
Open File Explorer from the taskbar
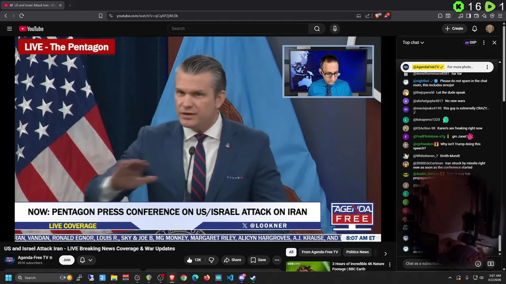pyautogui.click(x=114, y=278)
